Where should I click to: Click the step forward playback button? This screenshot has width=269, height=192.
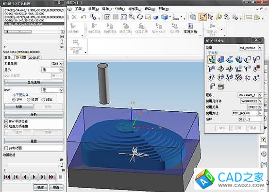[43, 177]
